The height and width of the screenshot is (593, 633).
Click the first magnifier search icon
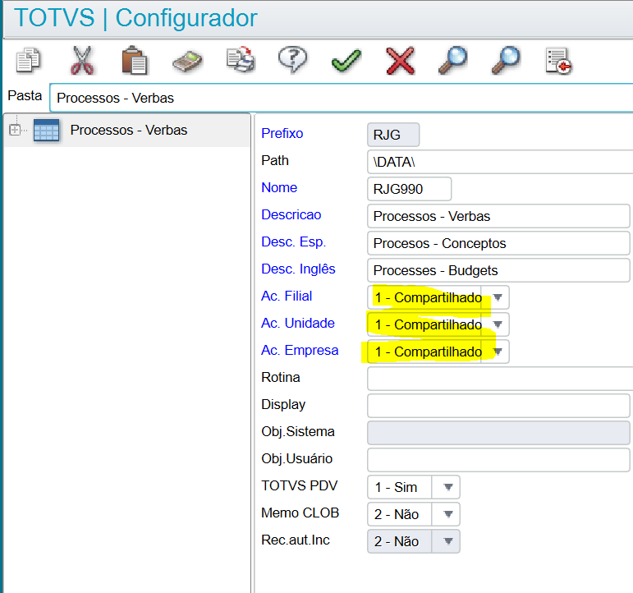[452, 61]
